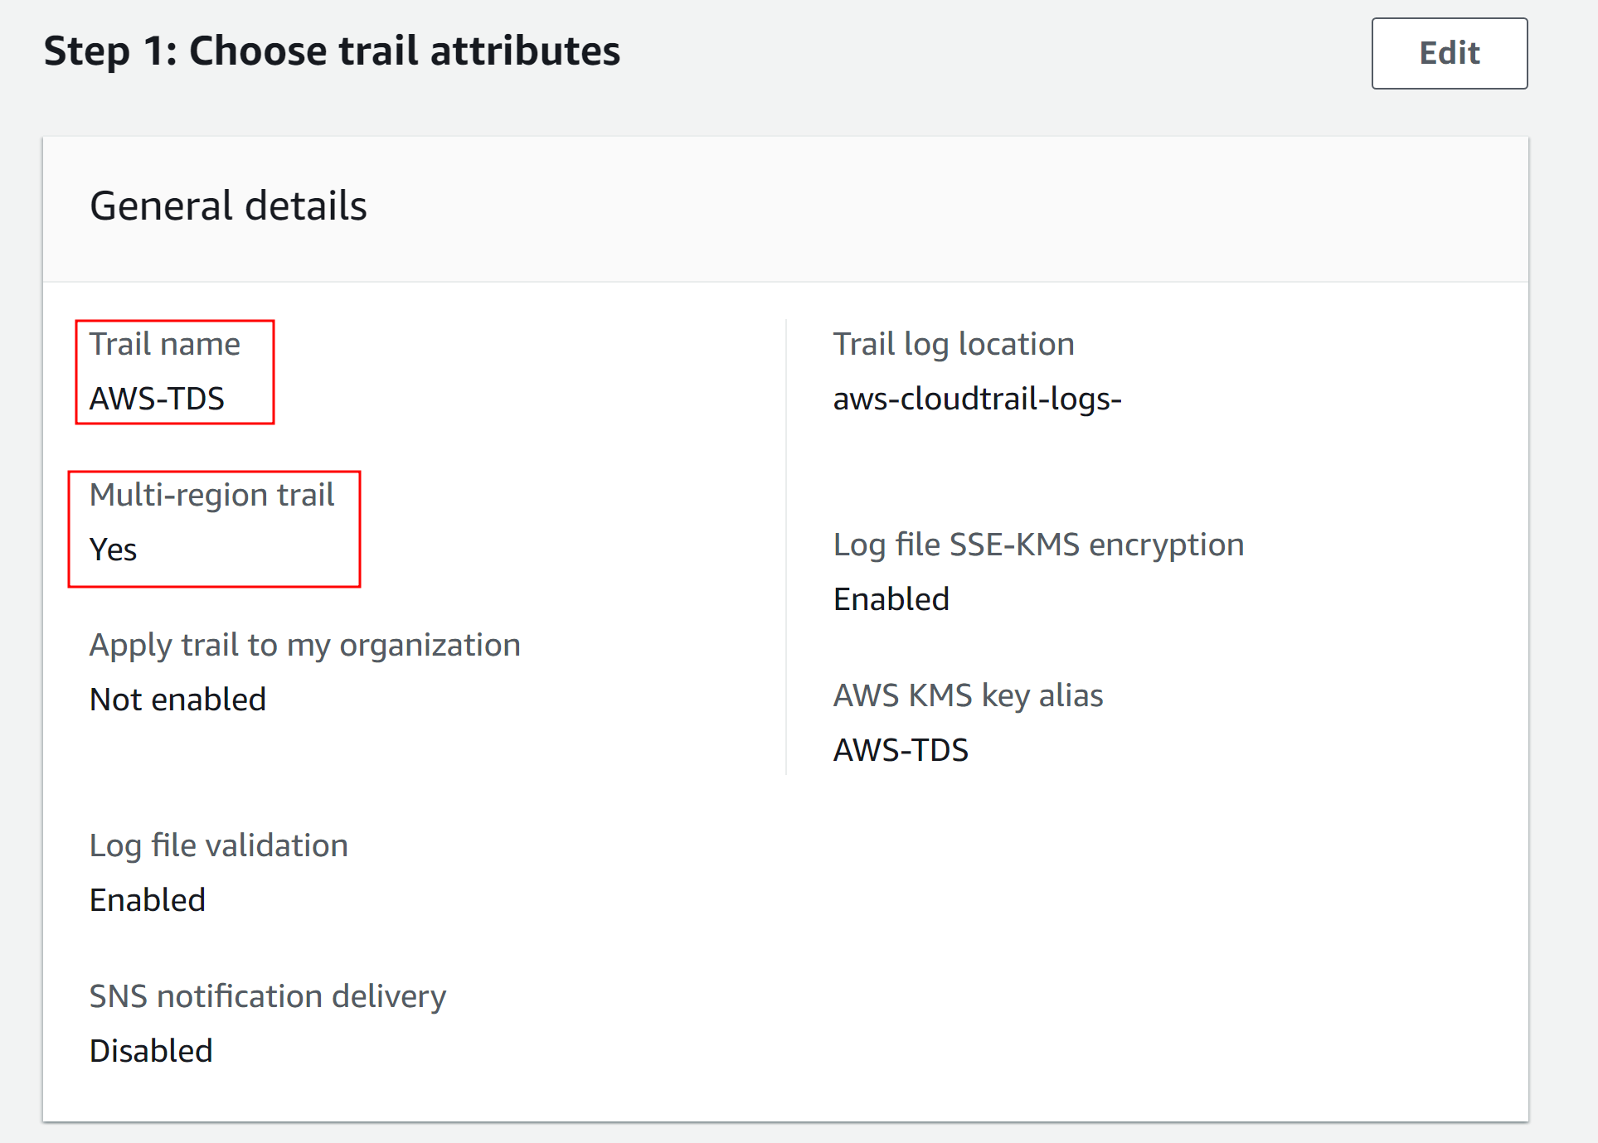Viewport: 1598px width, 1143px height.
Task: Select AWS-TDS under the KMS key alias
Action: coord(901,750)
